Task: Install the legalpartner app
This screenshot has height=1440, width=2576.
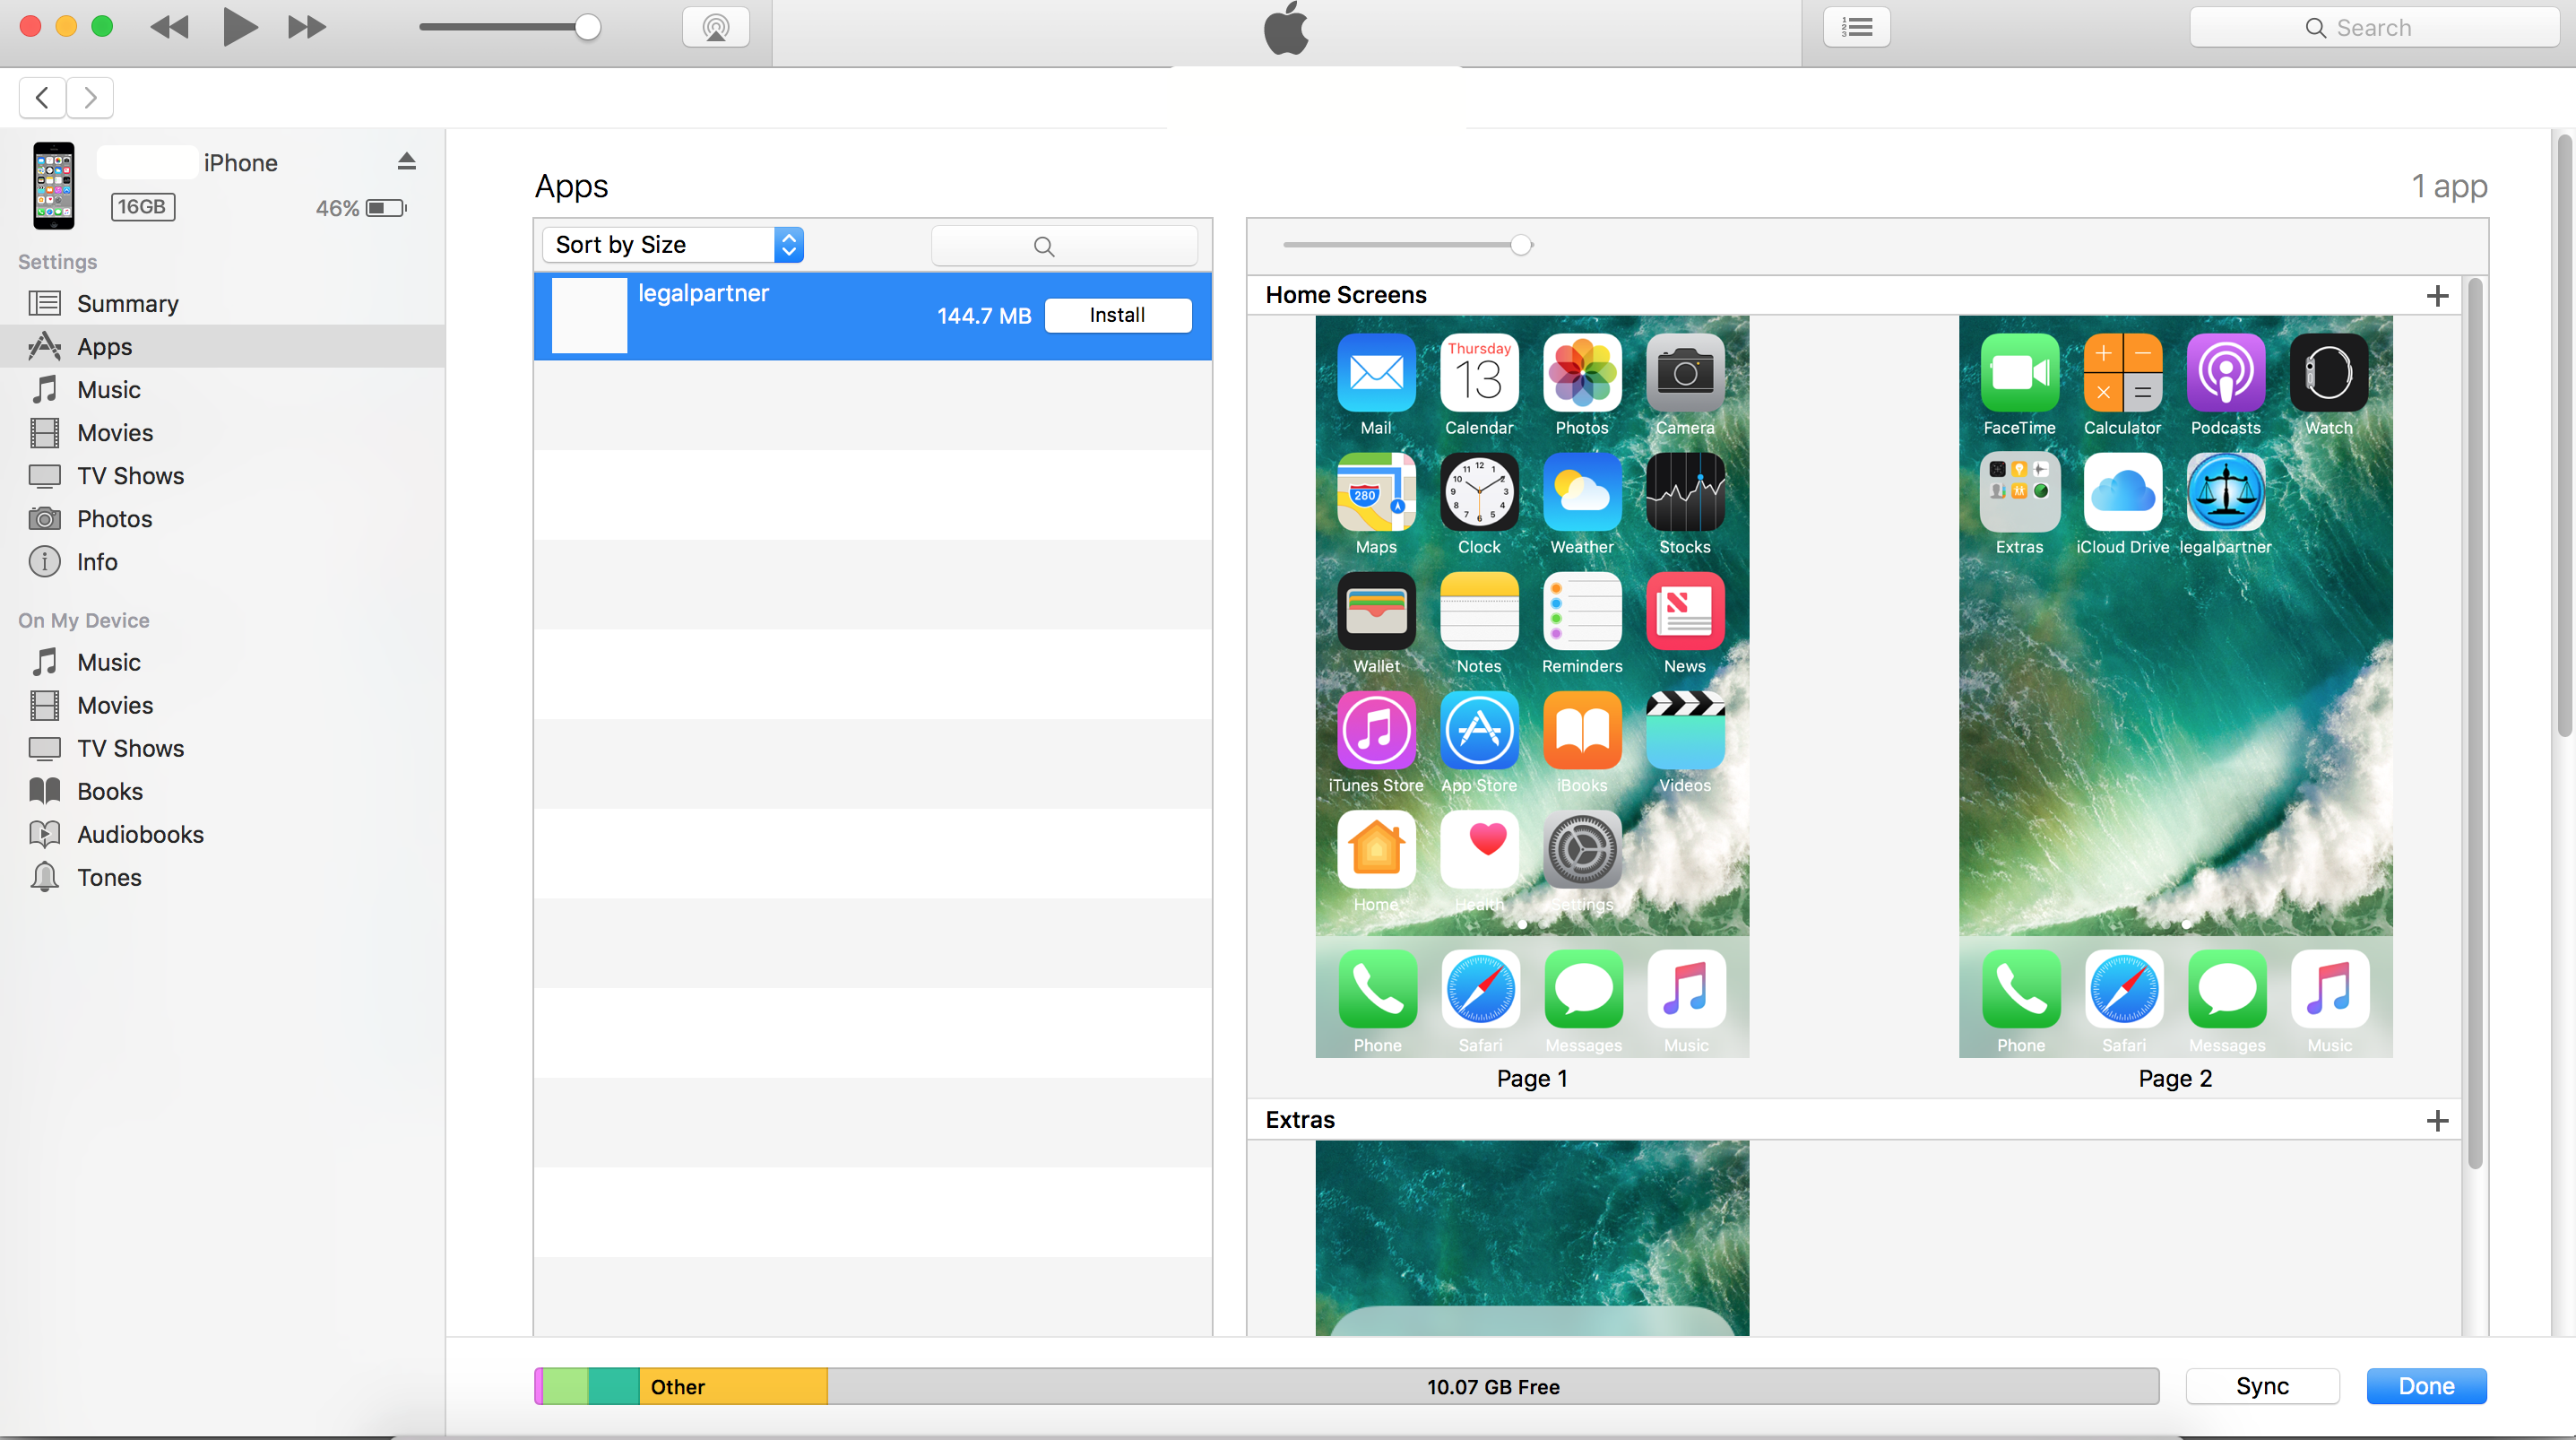Action: tap(1117, 316)
